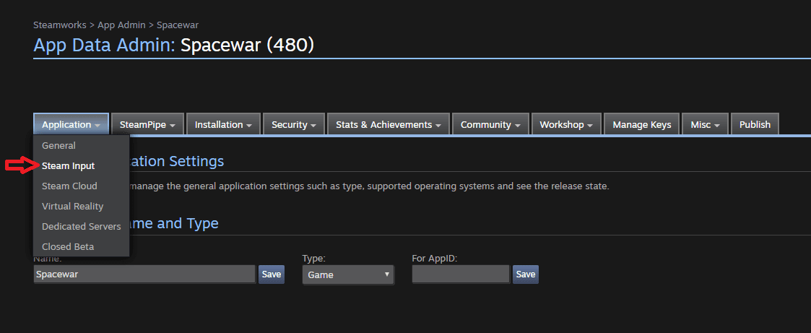
Task: Expand the Installation menu tab
Action: 223,124
